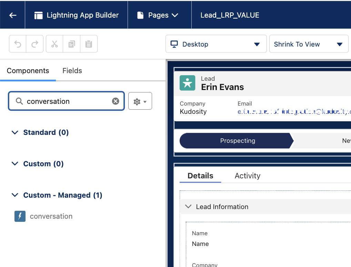
Task: Click the back arrow icon
Action: tap(13, 15)
